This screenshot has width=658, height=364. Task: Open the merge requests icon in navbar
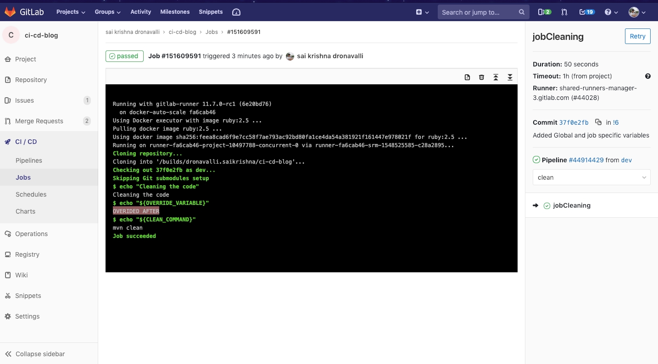pyautogui.click(x=564, y=12)
